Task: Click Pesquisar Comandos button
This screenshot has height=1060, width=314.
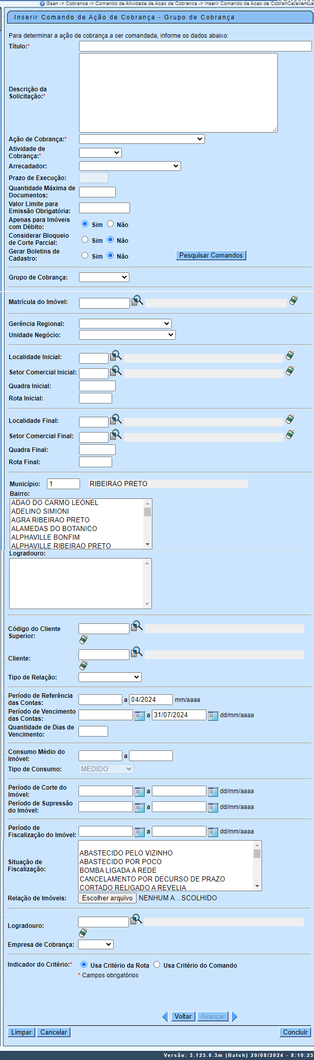Action: (x=211, y=255)
